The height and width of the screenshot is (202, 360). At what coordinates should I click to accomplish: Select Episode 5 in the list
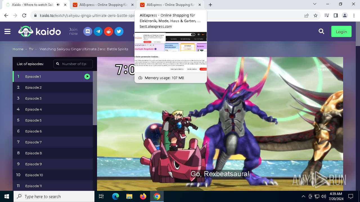pos(53,120)
